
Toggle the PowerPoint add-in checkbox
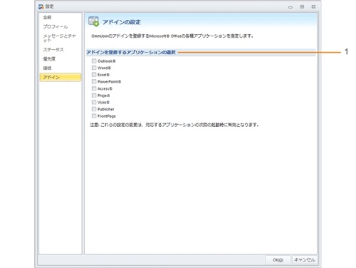tap(94, 82)
